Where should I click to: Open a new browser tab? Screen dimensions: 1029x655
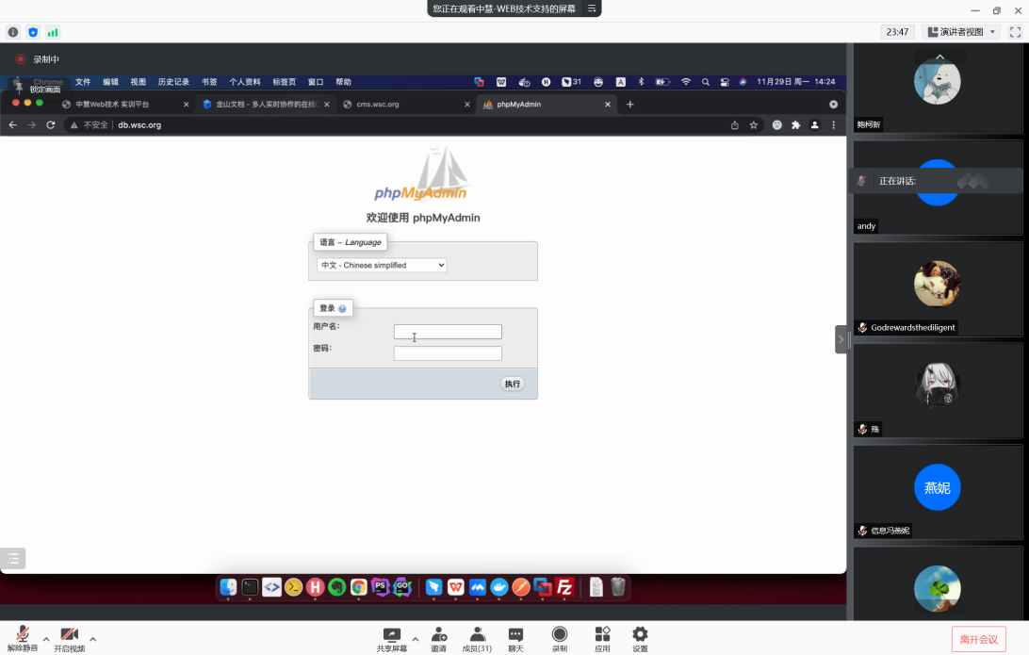pyautogui.click(x=630, y=105)
